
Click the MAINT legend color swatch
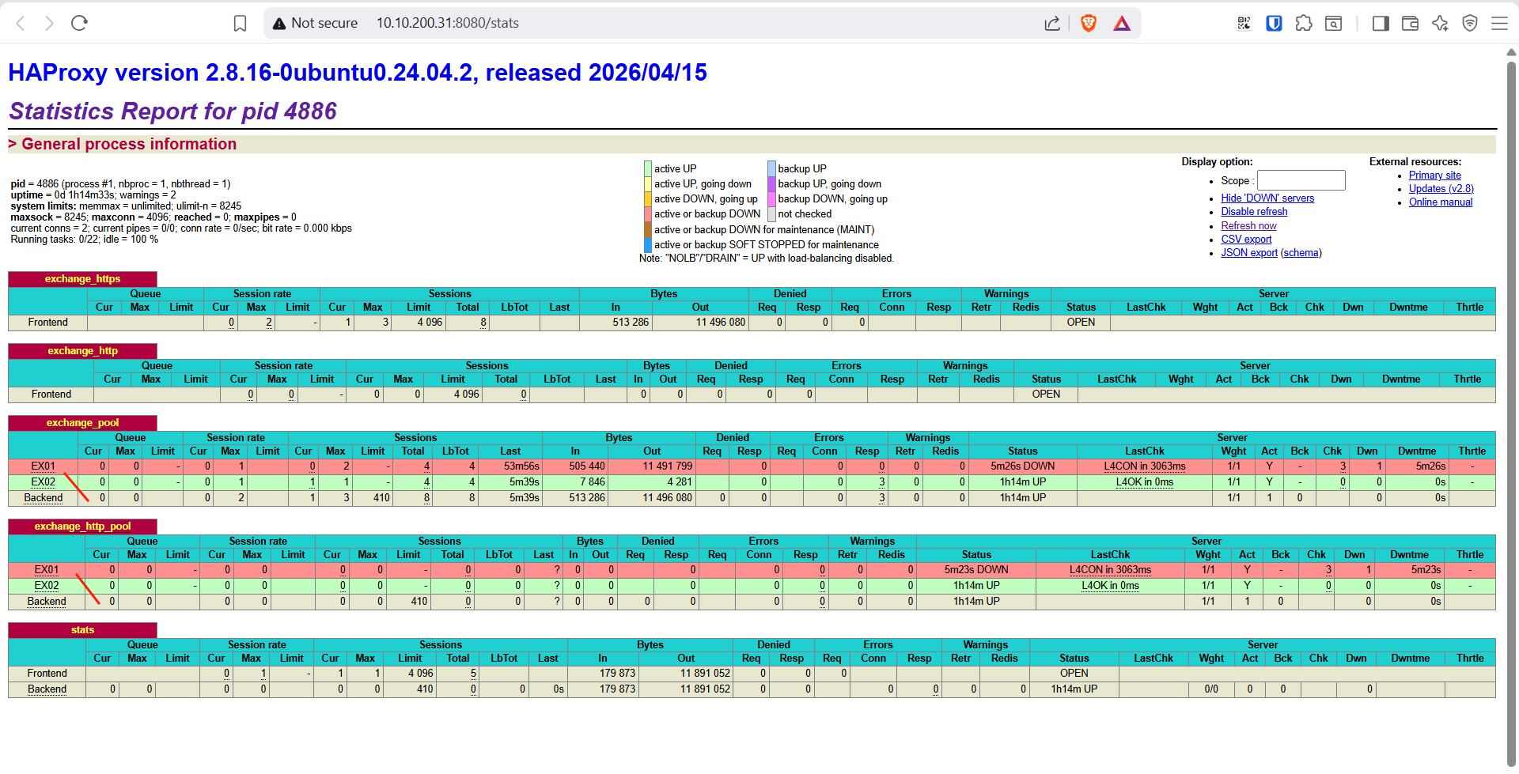648,230
